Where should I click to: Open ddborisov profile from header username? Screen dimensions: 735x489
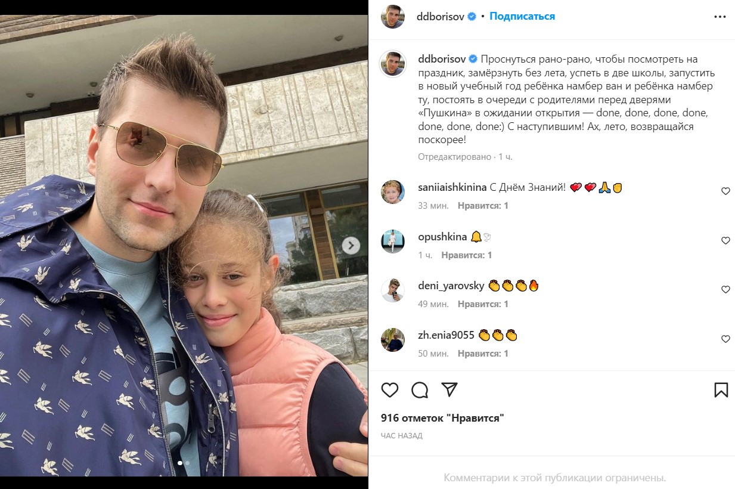(441, 17)
